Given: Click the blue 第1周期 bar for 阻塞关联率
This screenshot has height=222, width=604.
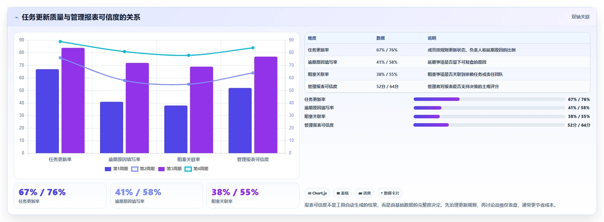Looking at the screenshot, I should pos(176,129).
